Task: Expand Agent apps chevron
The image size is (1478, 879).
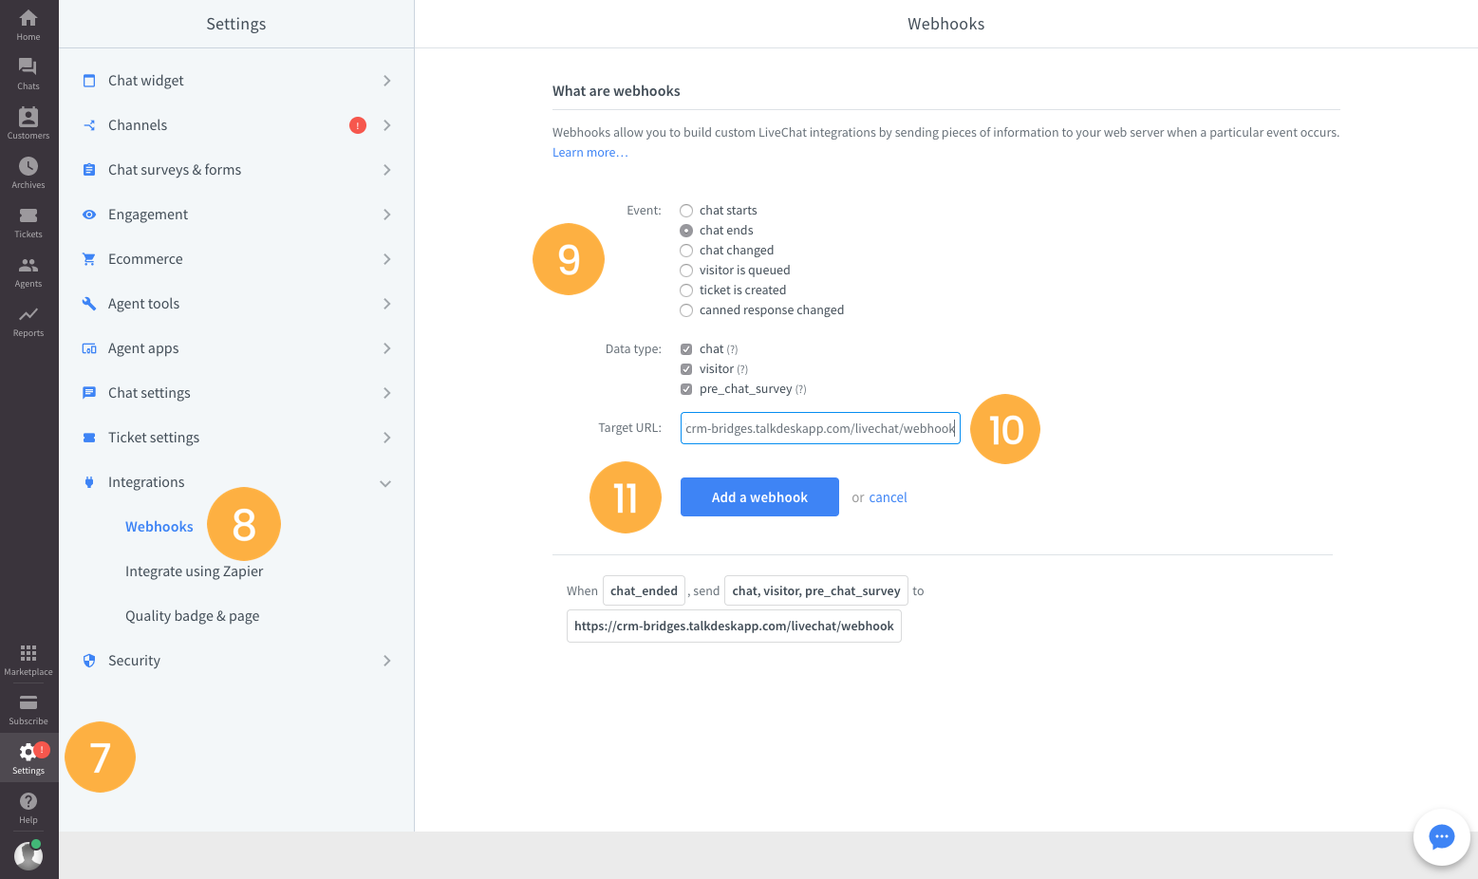Action: point(386,348)
